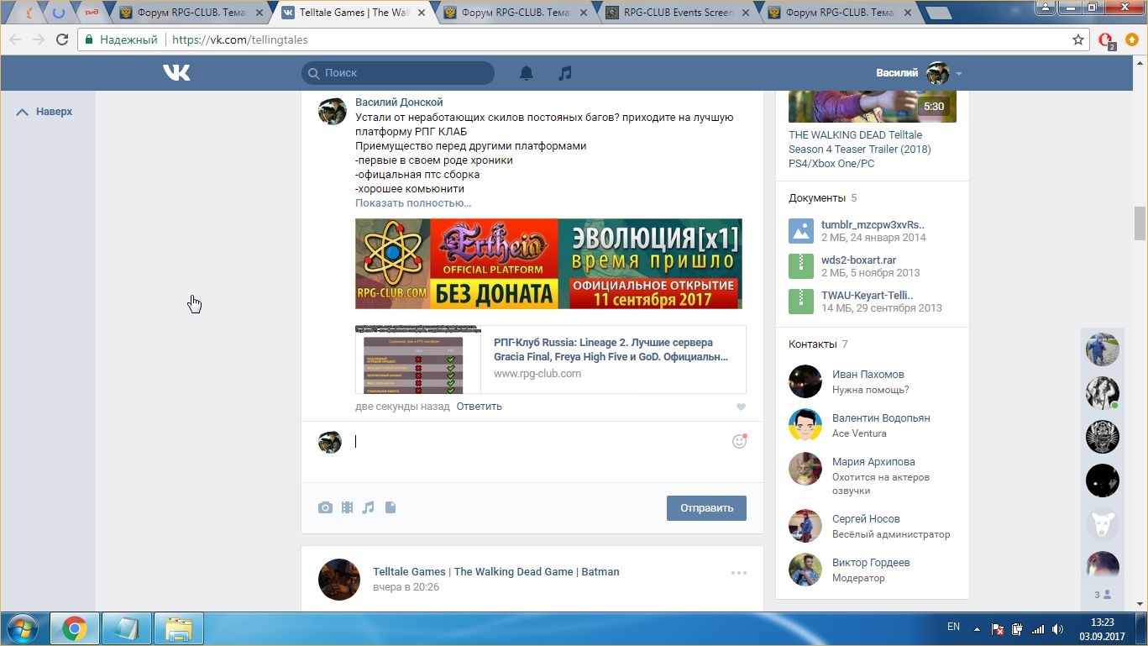Image resolution: width=1148 pixels, height=646 pixels.
Task: Open Василий Донской author name link
Action: (x=399, y=102)
